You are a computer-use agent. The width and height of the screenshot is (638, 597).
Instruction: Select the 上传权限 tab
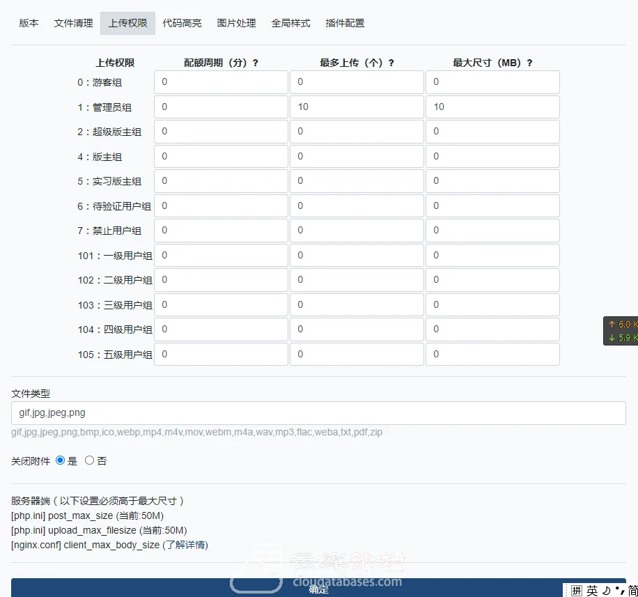coord(127,23)
